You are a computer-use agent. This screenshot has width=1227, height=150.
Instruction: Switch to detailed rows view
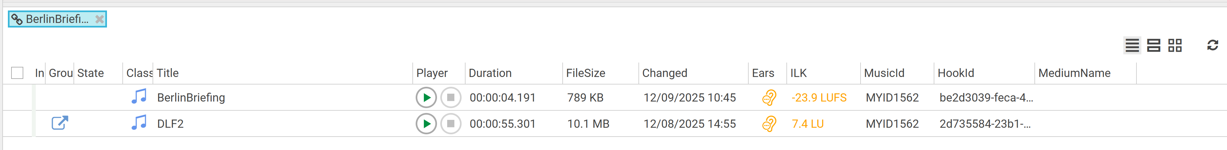(1153, 46)
